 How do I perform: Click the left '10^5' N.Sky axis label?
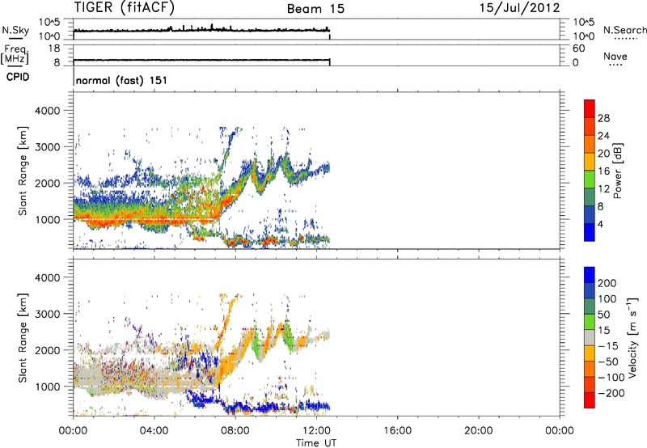pos(49,22)
